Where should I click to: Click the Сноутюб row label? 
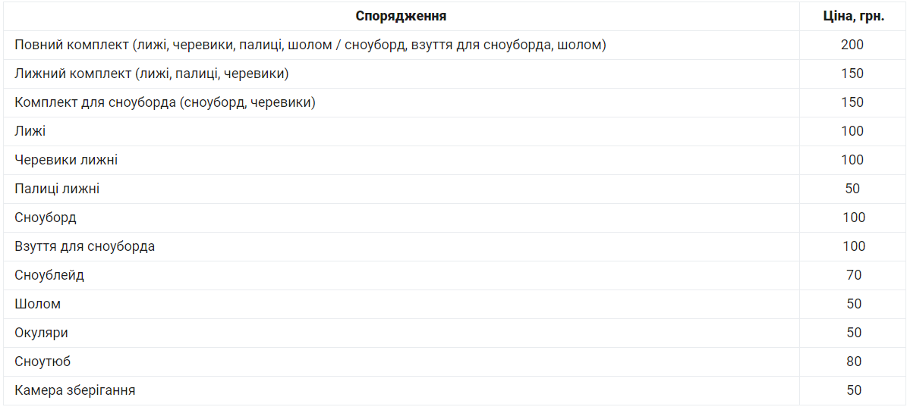click(43, 361)
